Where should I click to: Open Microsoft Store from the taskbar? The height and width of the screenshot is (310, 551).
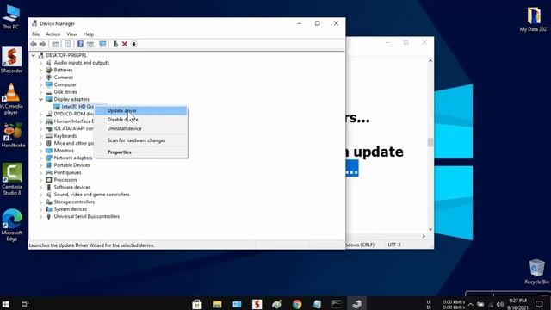pyautogui.click(x=197, y=304)
